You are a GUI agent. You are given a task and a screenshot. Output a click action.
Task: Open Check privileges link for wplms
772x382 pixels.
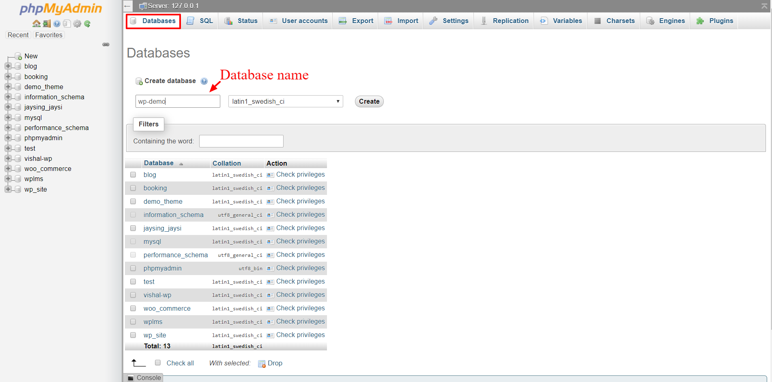pos(301,322)
